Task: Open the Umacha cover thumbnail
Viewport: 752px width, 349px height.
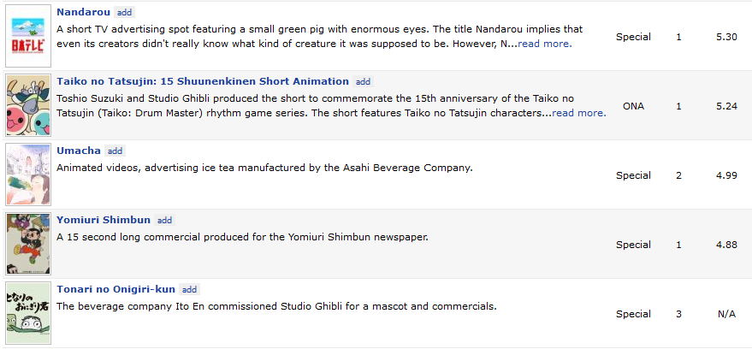Action: pos(28,174)
